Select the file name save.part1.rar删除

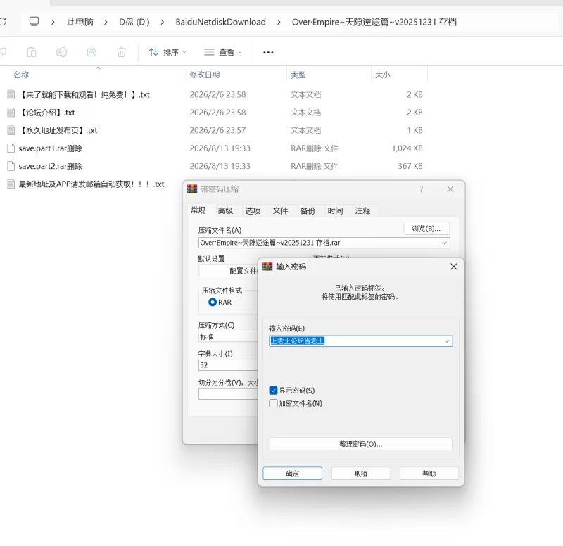(50, 148)
